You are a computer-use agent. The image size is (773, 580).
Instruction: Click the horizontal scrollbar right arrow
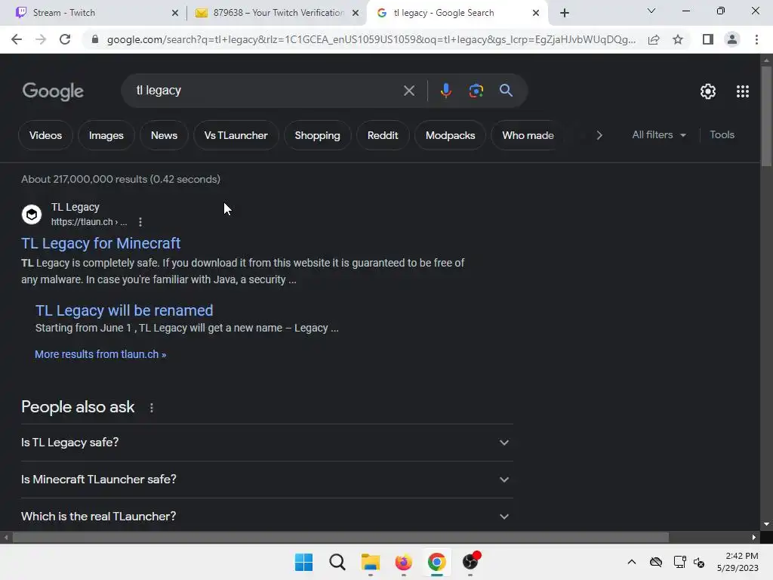754,537
